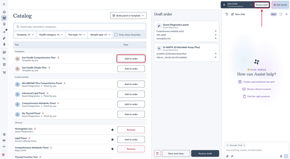Add Gut Health Simple Plan to order

tap(131, 69)
